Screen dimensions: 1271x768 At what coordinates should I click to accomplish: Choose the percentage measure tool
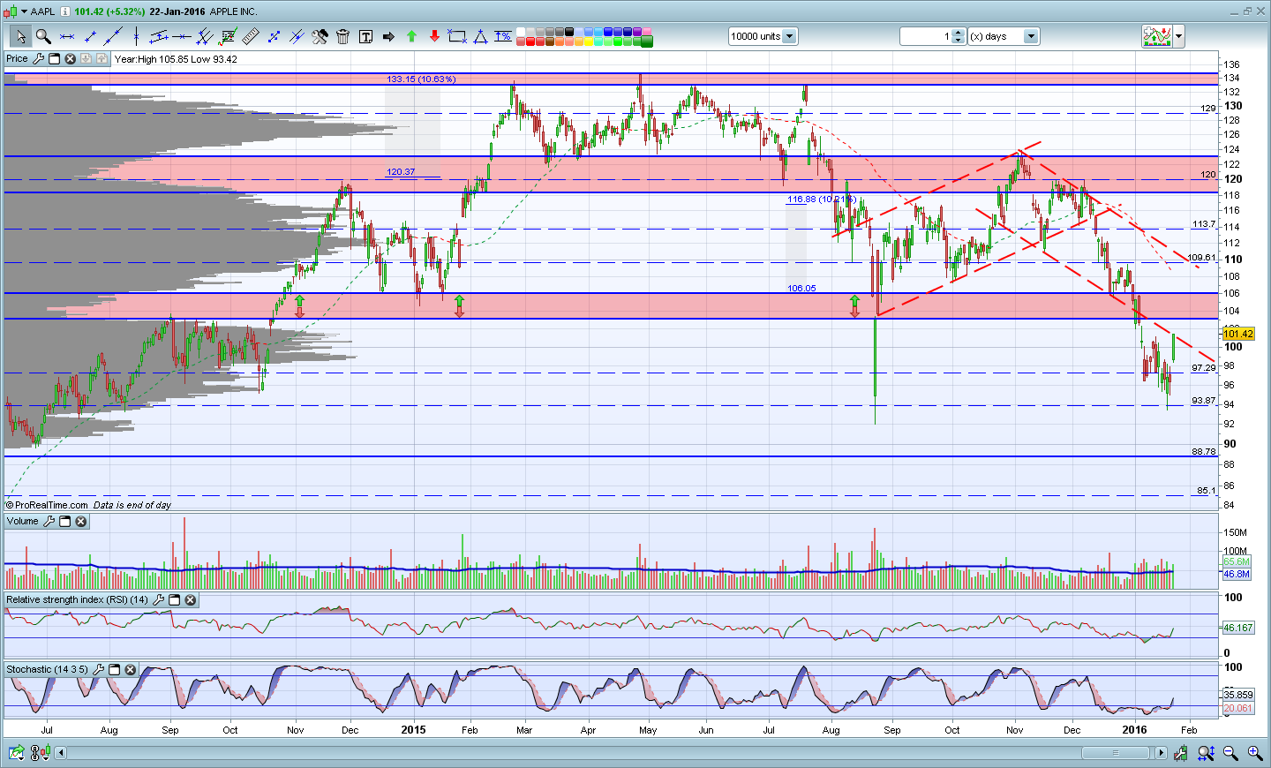point(503,36)
